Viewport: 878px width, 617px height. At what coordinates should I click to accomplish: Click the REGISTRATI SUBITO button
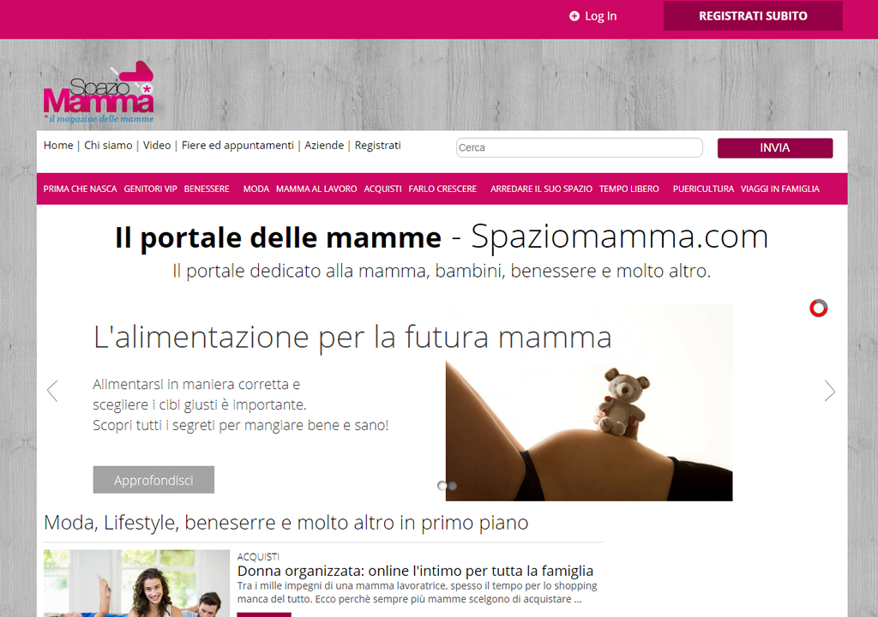753,15
